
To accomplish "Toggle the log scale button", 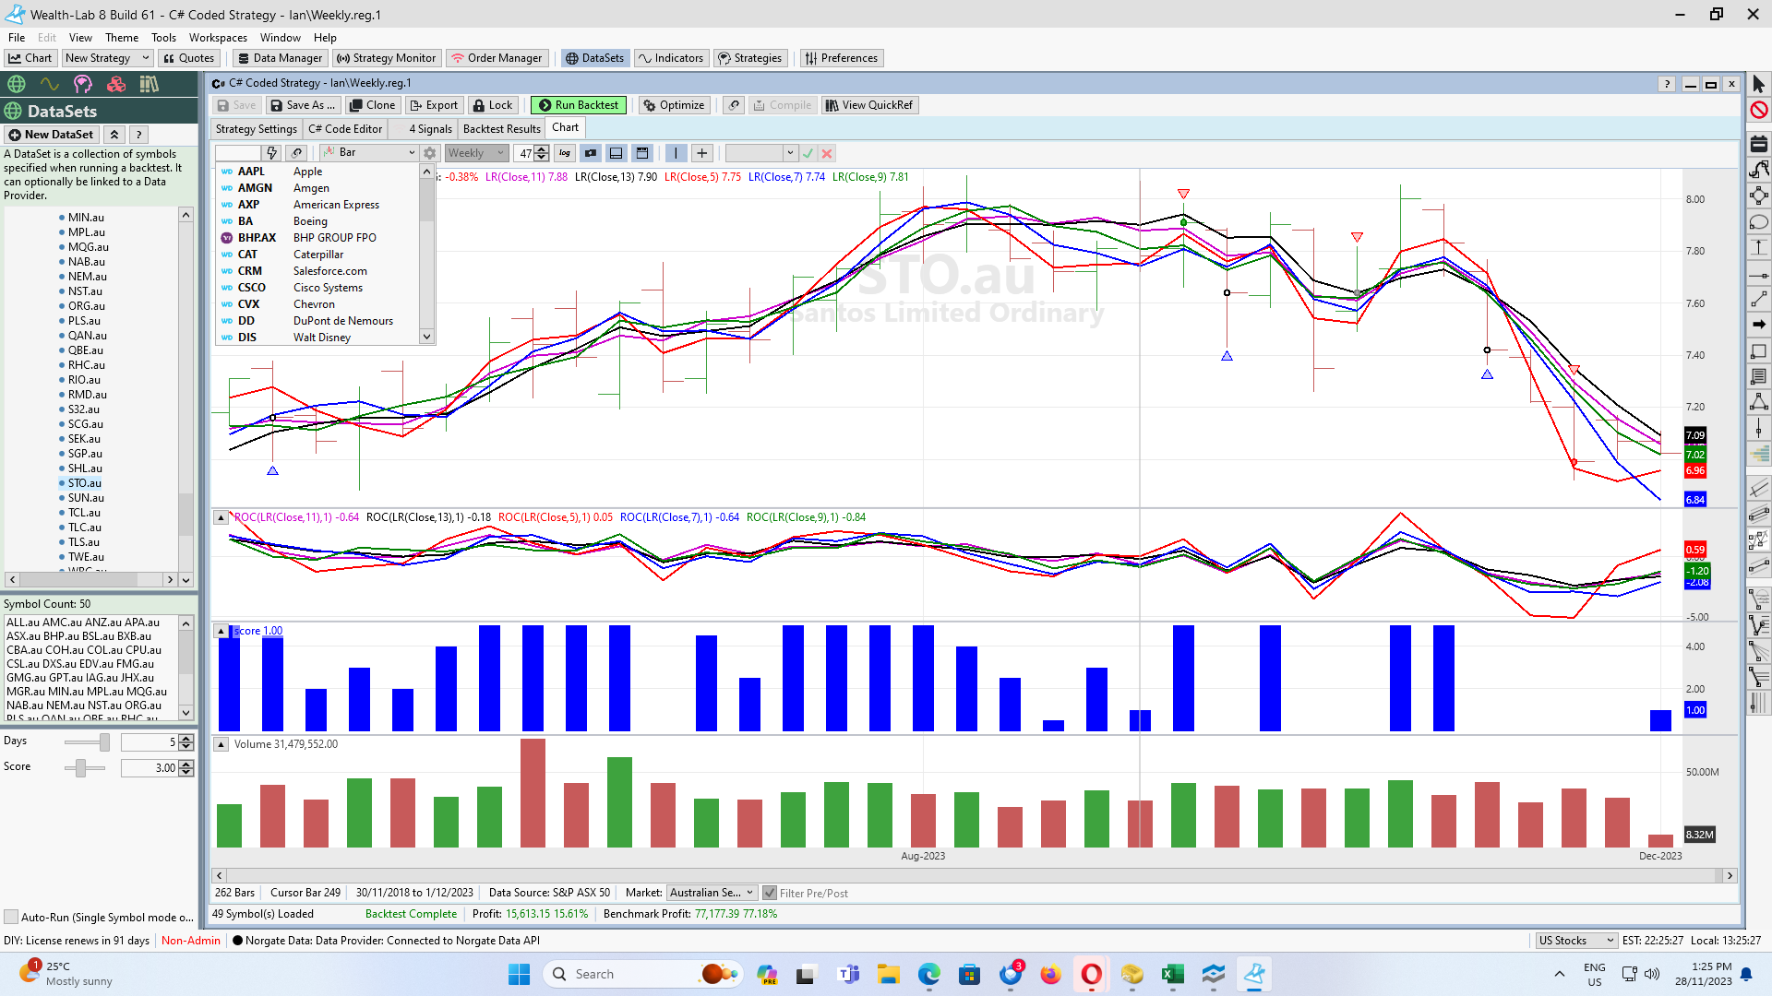I will [565, 153].
